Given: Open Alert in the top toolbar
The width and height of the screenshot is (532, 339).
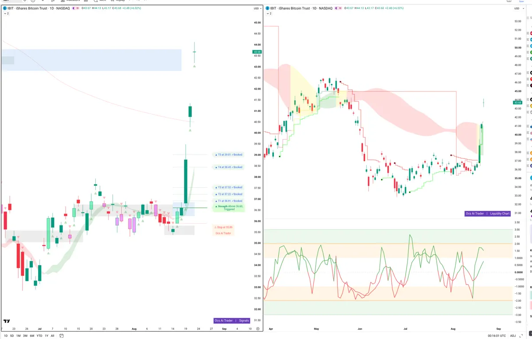Looking at the screenshot, I should tap(100, 1).
